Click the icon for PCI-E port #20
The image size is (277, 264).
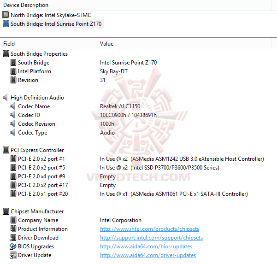13,194
